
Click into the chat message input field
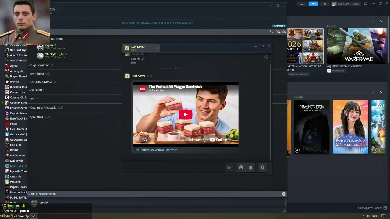click(x=174, y=168)
